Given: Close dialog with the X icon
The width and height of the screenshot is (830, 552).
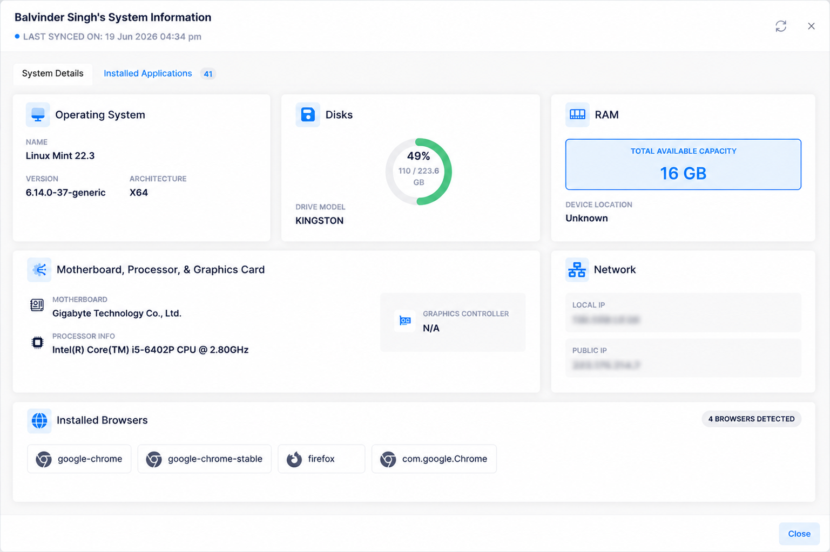Looking at the screenshot, I should [811, 26].
